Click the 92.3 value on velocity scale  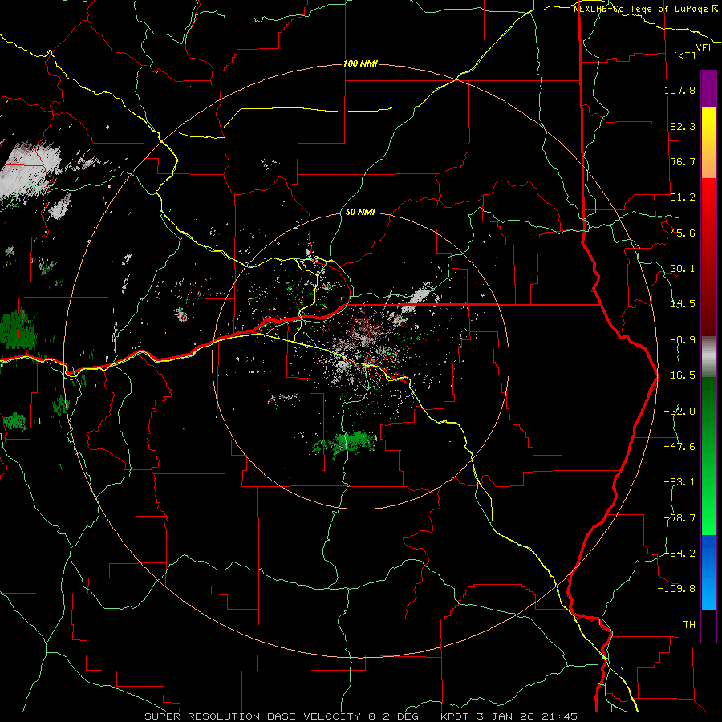click(x=683, y=126)
